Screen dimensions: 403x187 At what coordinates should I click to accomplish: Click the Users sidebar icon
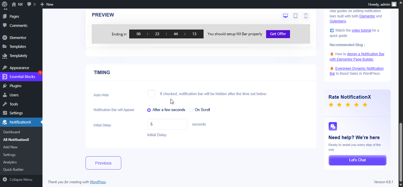click(5, 95)
